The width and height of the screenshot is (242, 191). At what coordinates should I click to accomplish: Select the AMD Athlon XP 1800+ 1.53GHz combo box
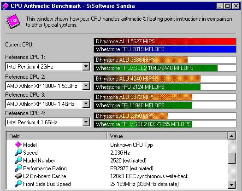[47, 86]
